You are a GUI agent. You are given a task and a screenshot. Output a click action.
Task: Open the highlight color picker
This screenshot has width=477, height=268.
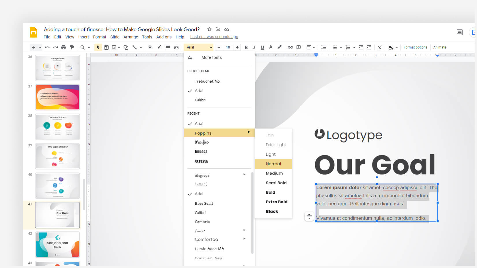[280, 47]
